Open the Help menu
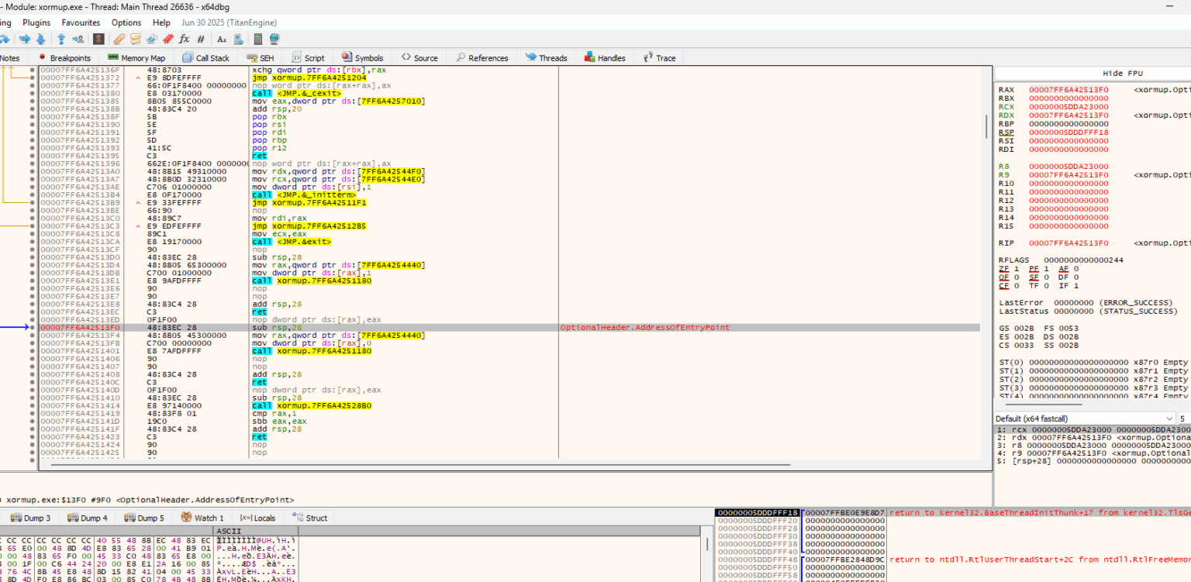Image resolution: width=1191 pixels, height=582 pixels. pyautogui.click(x=161, y=22)
